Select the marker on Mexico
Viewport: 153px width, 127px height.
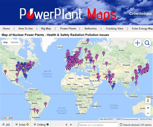[x=17, y=80]
